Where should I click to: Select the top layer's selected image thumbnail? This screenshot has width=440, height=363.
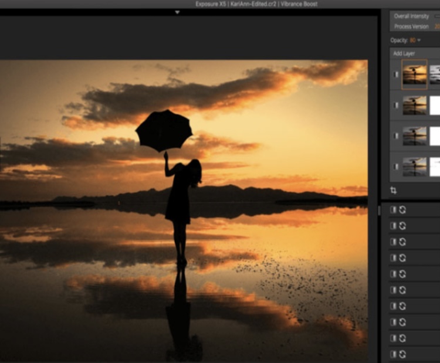point(414,74)
